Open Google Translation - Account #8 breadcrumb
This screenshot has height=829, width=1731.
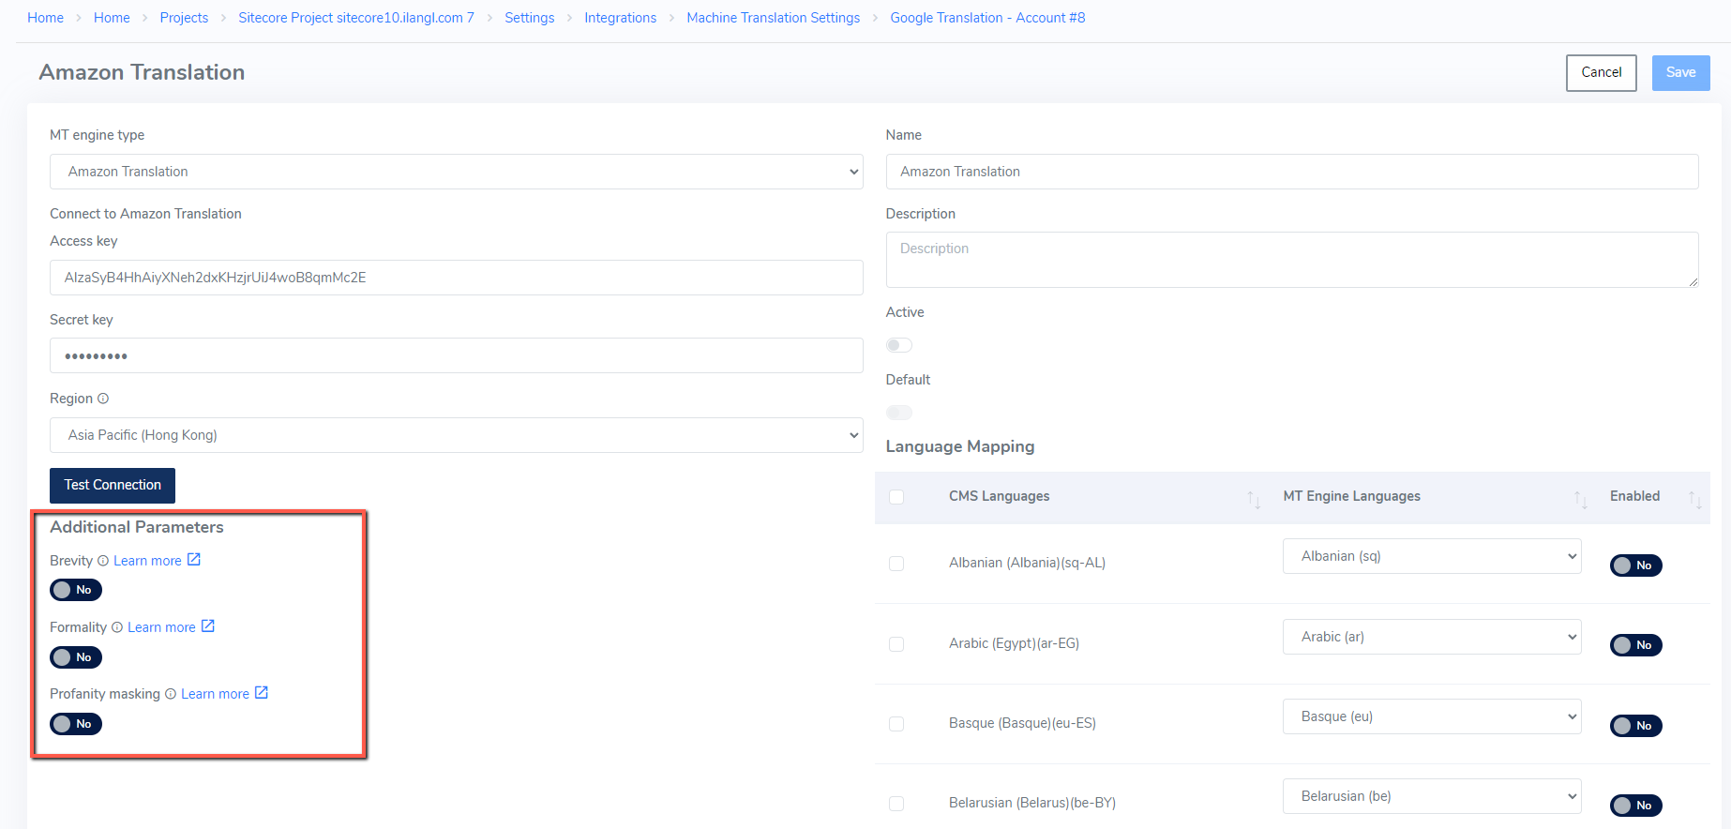(987, 18)
